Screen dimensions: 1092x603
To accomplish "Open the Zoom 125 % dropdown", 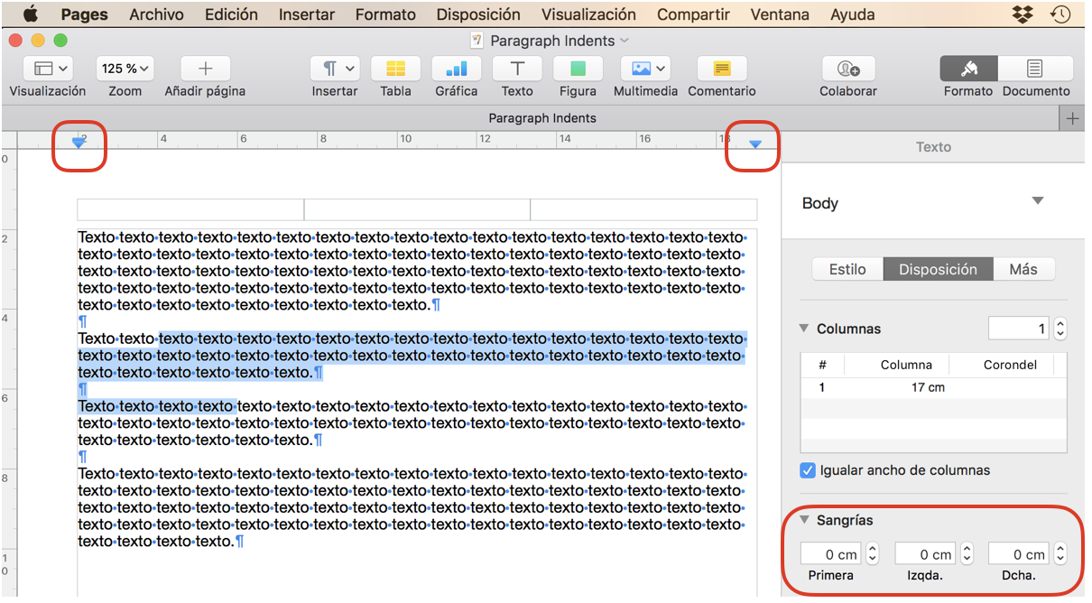I will coord(125,70).
